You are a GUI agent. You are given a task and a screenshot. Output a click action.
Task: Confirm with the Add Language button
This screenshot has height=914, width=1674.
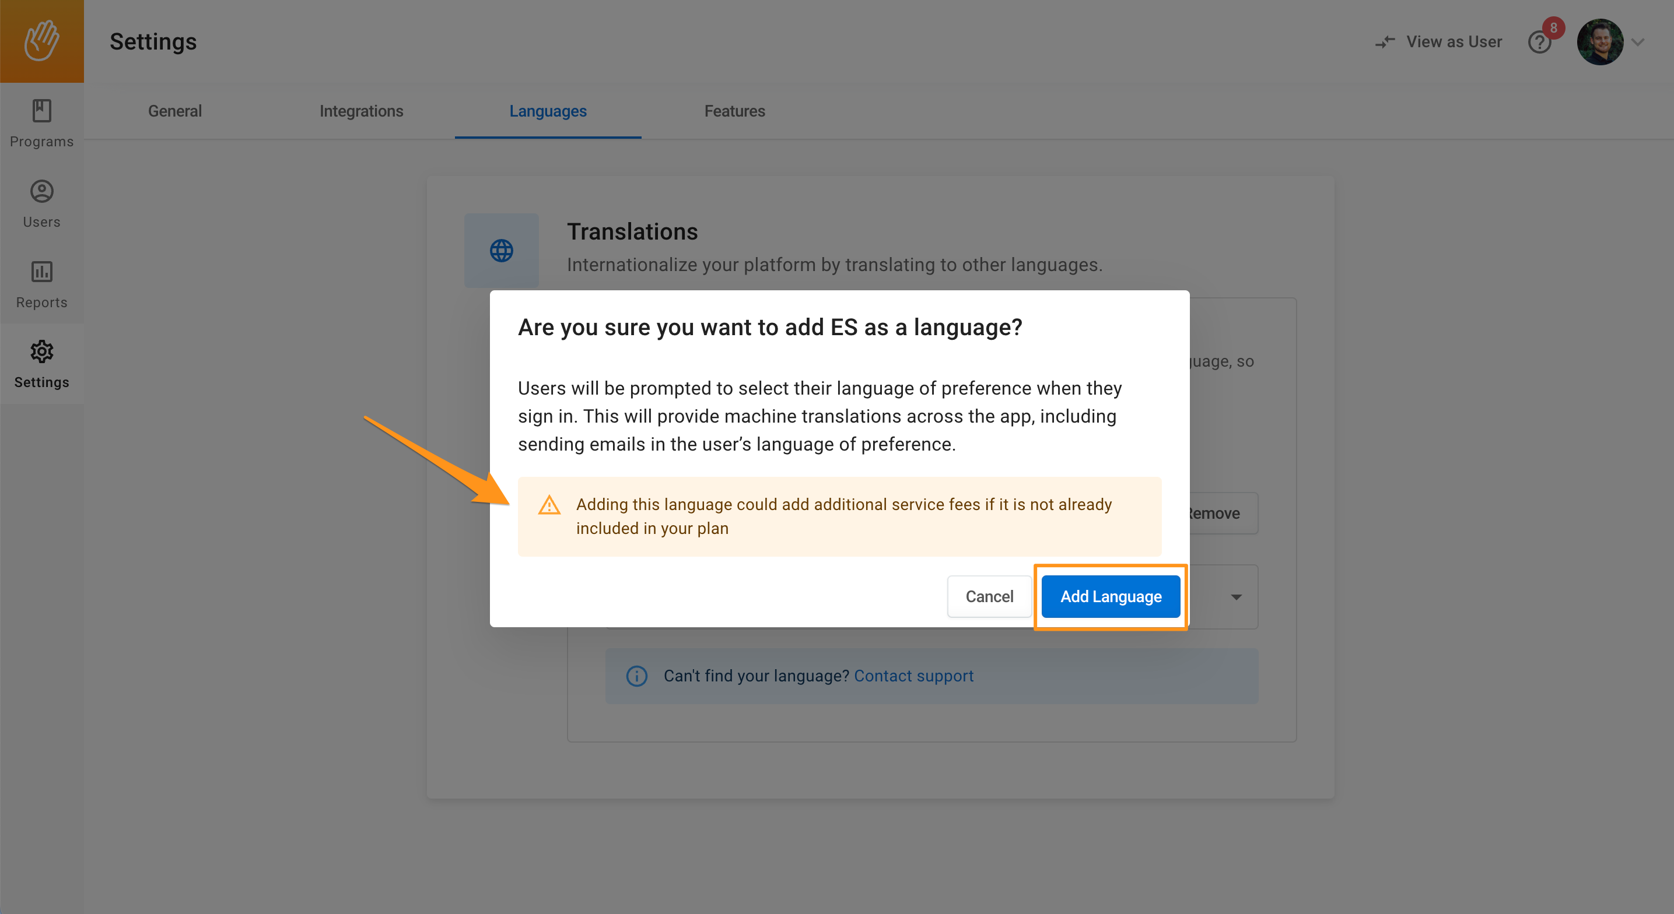(1111, 596)
